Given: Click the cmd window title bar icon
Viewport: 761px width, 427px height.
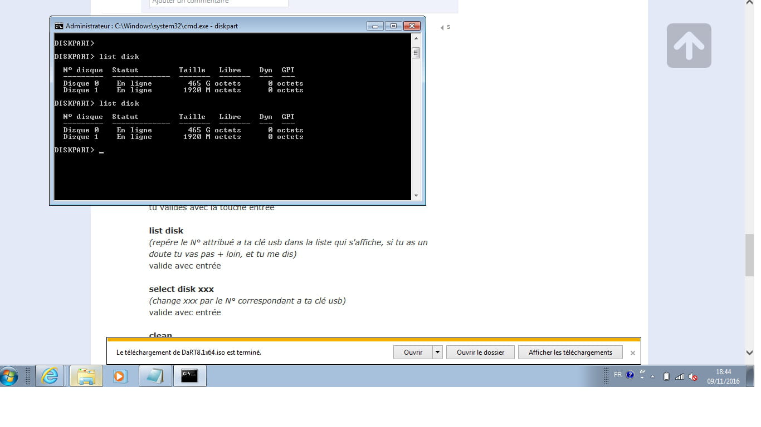Looking at the screenshot, I should point(58,26).
